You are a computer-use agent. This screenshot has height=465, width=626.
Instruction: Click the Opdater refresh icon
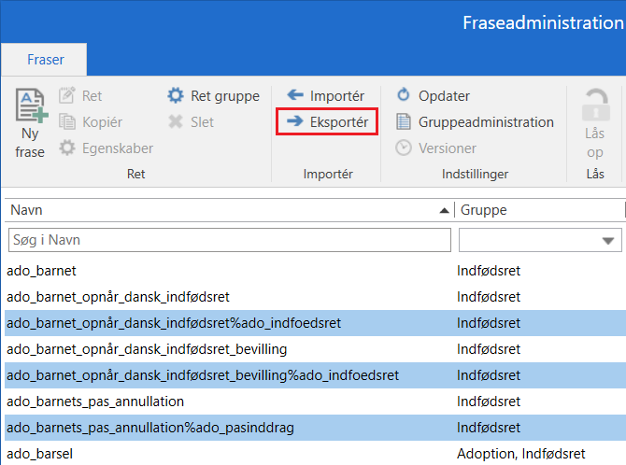tap(404, 95)
